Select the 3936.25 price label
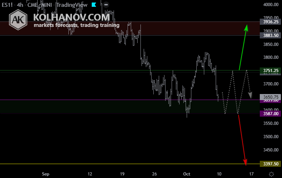This screenshot has width=282, height=178. pyautogui.click(x=271, y=22)
